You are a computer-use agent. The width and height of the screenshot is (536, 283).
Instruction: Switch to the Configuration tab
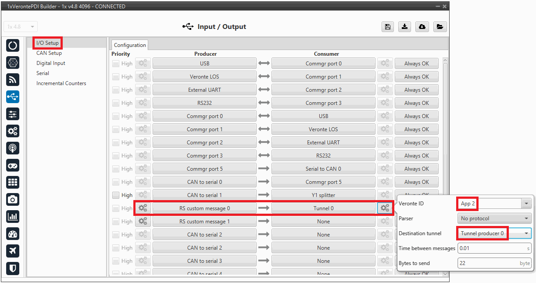[x=130, y=45]
